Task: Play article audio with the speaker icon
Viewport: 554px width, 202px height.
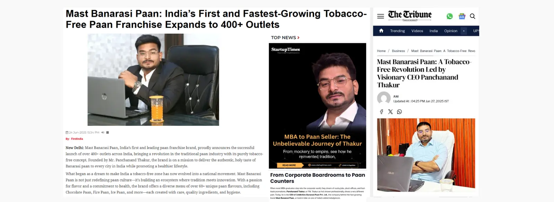Action: pos(103,132)
